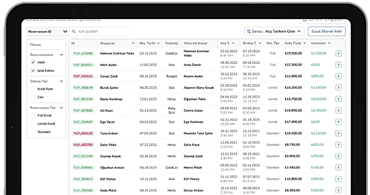Click the reservation ID search field
The height and width of the screenshot is (195, 370).
pos(100,32)
